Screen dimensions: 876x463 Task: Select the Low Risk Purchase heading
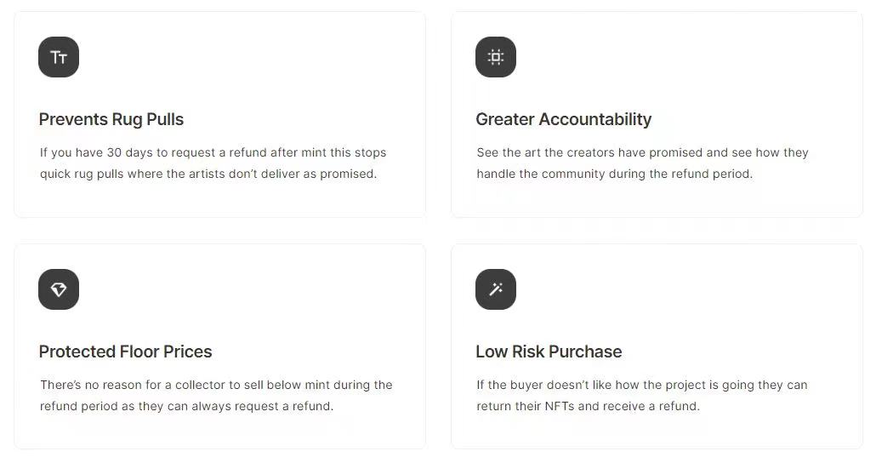click(x=549, y=352)
